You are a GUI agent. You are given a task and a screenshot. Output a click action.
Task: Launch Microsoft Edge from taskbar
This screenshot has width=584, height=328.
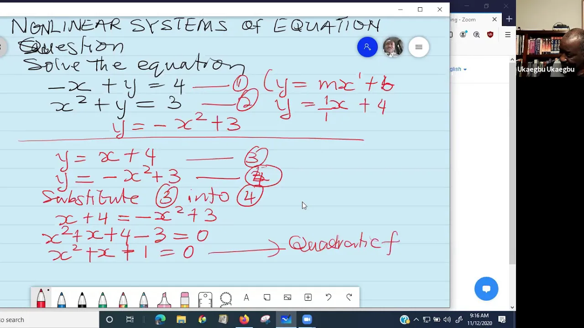coord(160,320)
